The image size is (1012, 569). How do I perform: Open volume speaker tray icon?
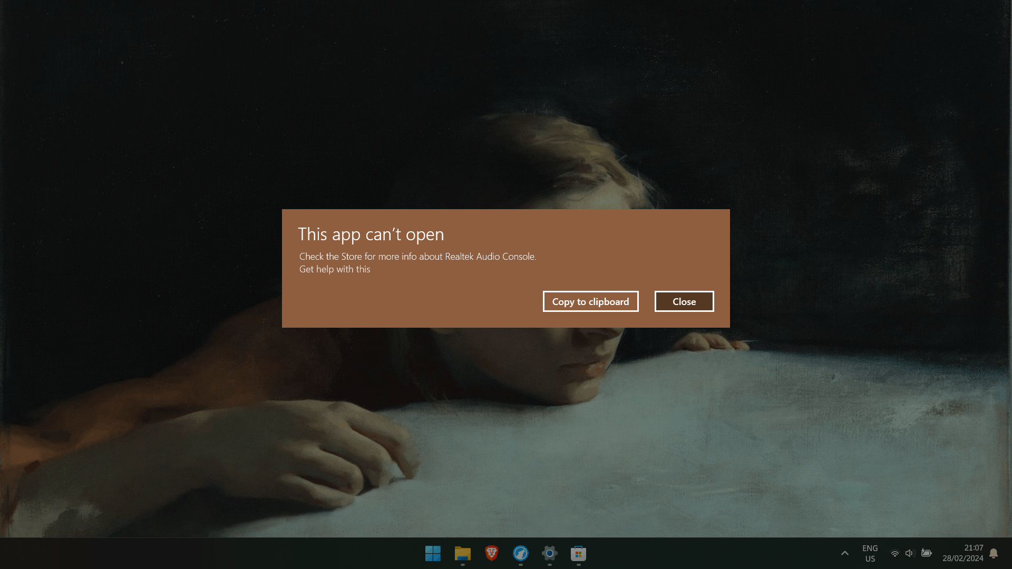(909, 553)
